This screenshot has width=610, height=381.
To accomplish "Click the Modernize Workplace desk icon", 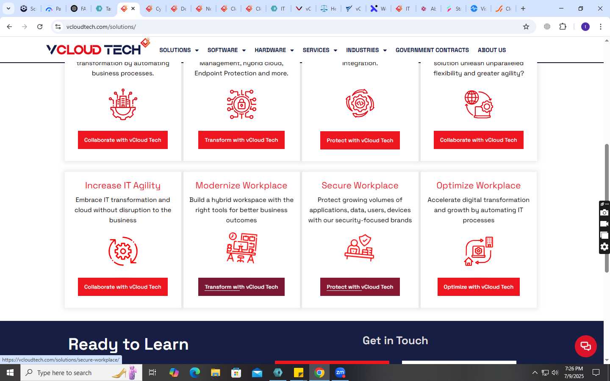I will (241, 248).
